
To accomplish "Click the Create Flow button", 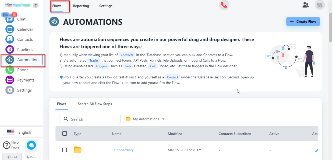I will point(303,22).
